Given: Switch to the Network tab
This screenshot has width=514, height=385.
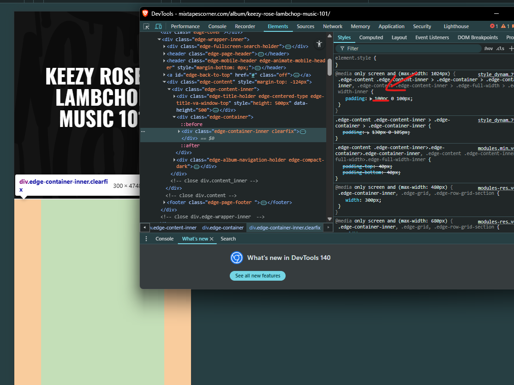Looking at the screenshot, I should [332, 26].
